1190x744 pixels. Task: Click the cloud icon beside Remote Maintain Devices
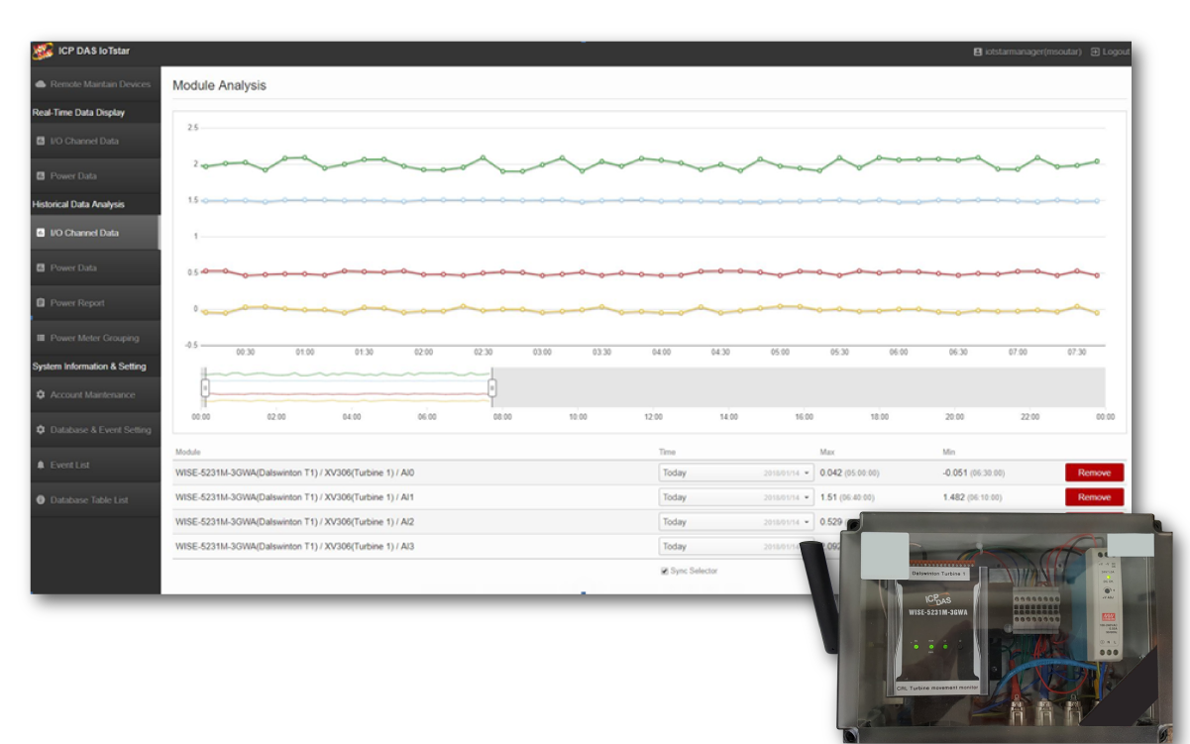[x=41, y=85]
